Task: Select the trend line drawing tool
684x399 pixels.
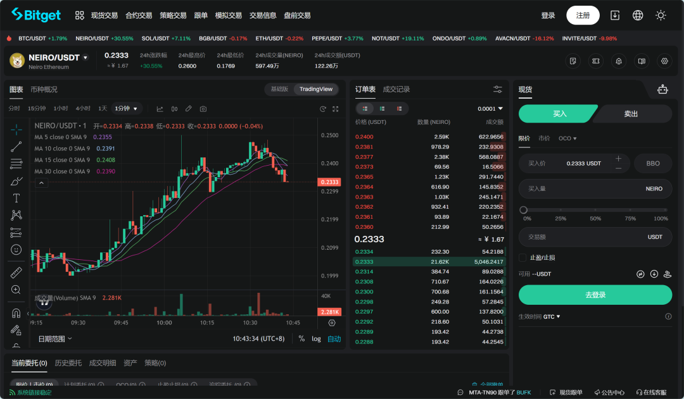Action: (x=16, y=147)
